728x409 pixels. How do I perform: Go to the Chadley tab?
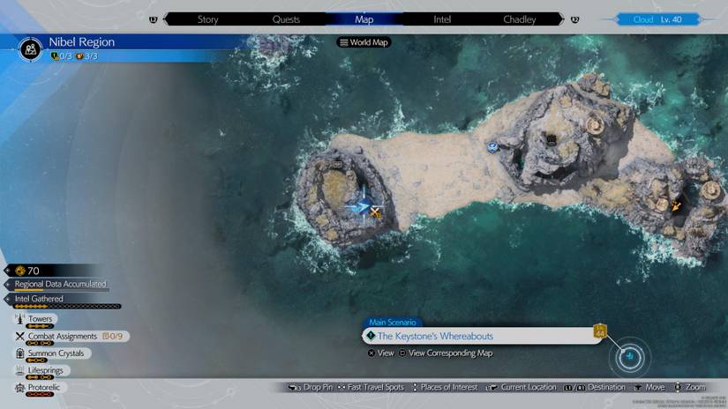pyautogui.click(x=519, y=19)
